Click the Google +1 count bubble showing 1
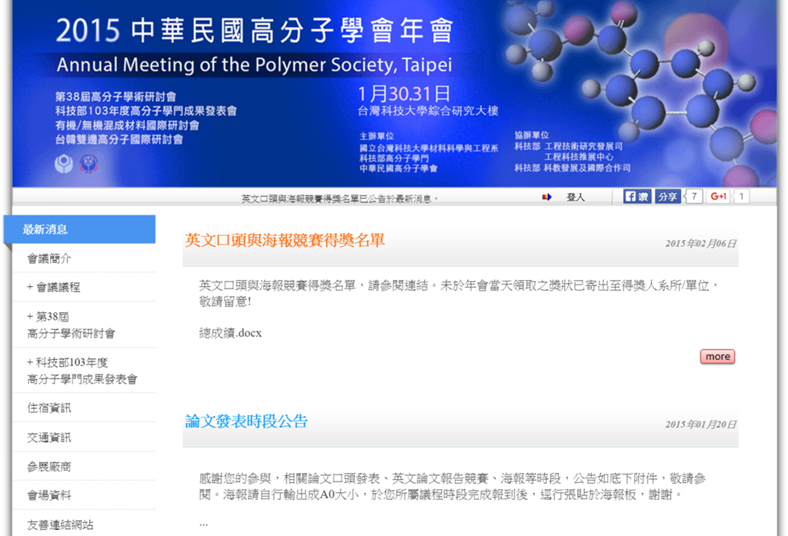 (x=740, y=197)
